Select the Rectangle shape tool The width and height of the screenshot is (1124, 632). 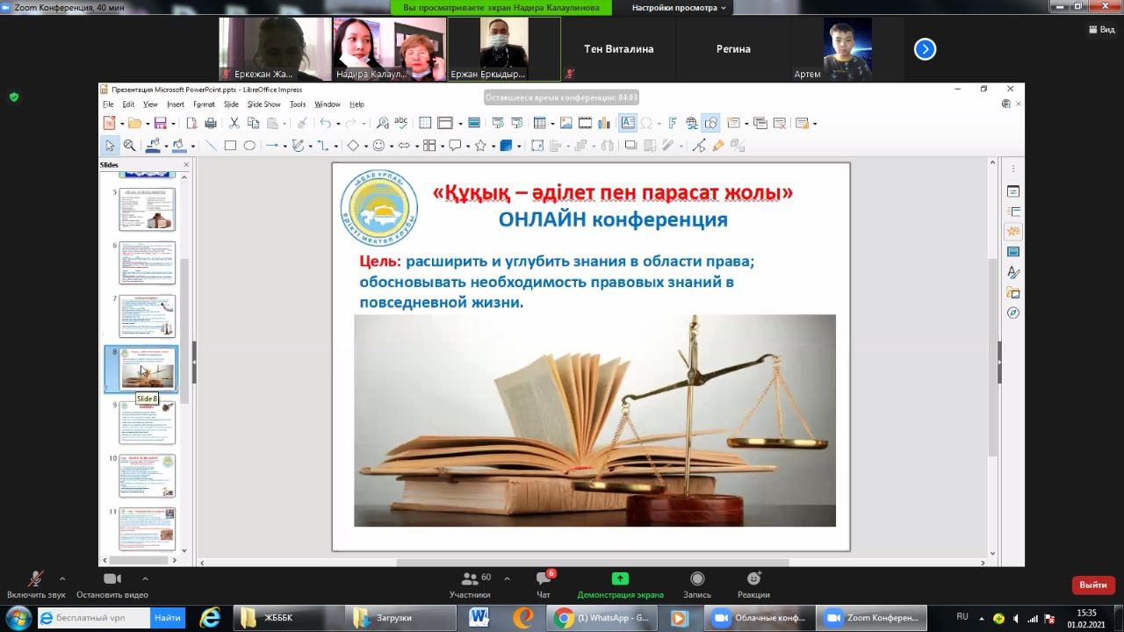point(230,146)
